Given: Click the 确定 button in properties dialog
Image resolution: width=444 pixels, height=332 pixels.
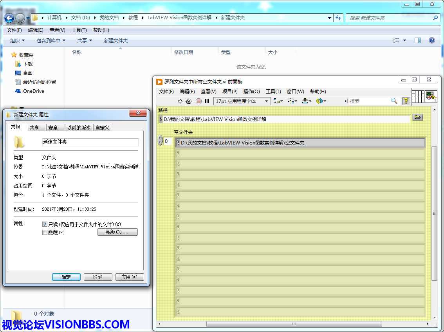Looking at the screenshot, I should click(x=66, y=277).
